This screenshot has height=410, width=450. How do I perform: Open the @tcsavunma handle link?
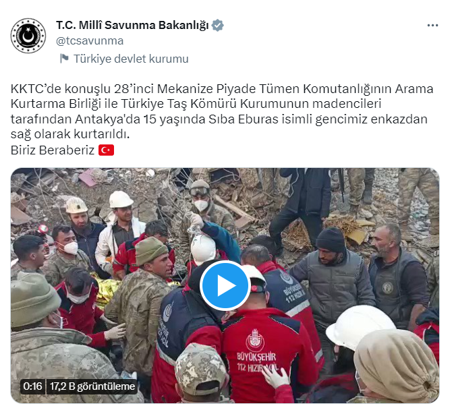click(90, 40)
